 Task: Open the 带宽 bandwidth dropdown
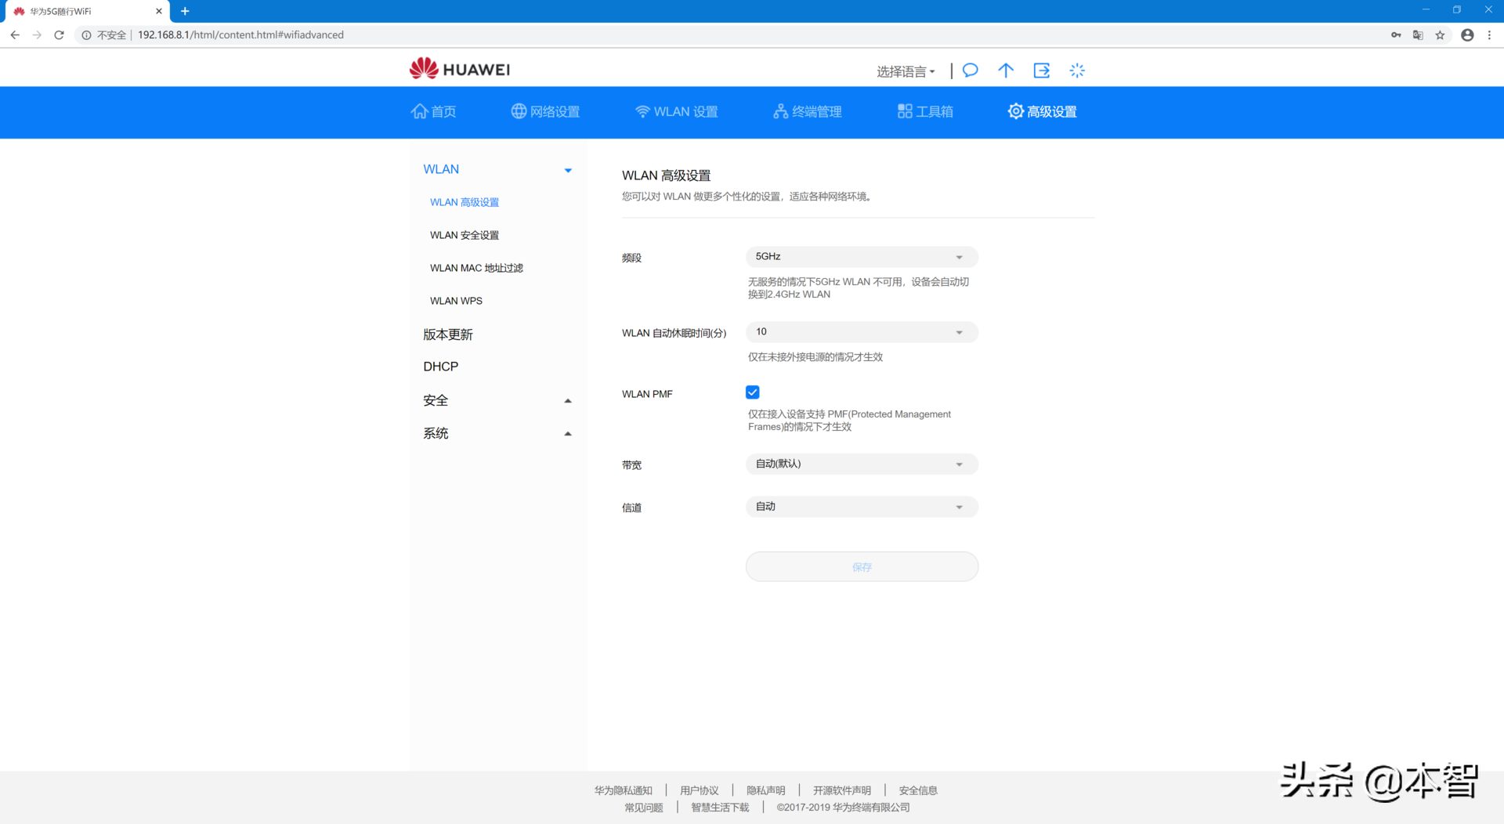pos(861,464)
